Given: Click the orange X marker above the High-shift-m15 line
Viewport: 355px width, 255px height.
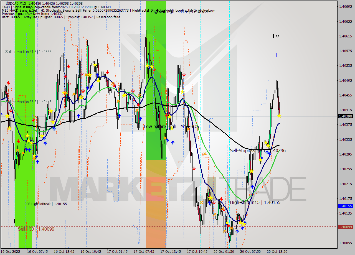Looking at the screenshot, I should click(201, 202).
